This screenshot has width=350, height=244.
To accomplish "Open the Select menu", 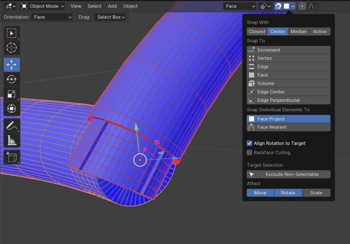I will point(94,6).
